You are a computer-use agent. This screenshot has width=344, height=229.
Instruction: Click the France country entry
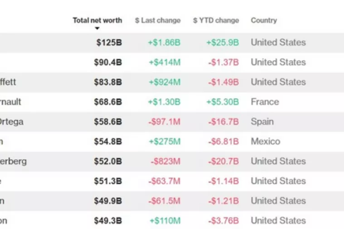click(x=265, y=102)
